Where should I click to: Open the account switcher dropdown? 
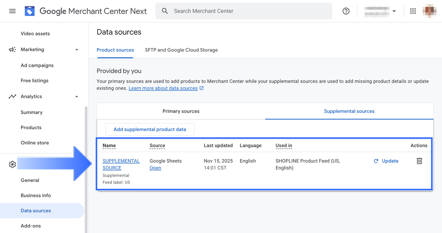[x=380, y=11]
